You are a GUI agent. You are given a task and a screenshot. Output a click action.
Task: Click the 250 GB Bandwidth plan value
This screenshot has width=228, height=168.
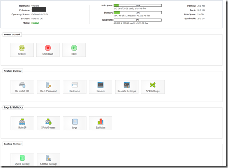coord(201,19)
